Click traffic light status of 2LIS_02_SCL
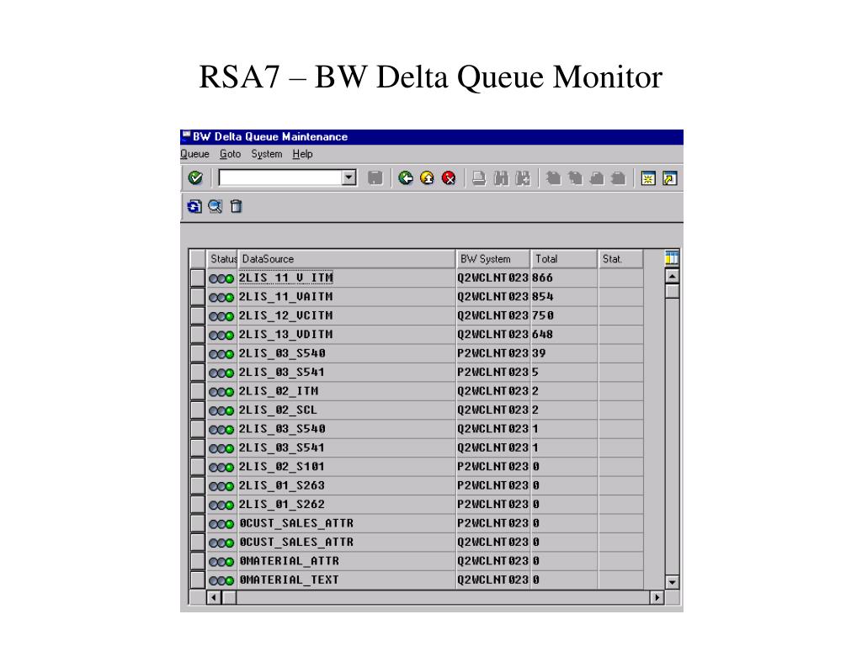The width and height of the screenshot is (862, 646). 221,410
